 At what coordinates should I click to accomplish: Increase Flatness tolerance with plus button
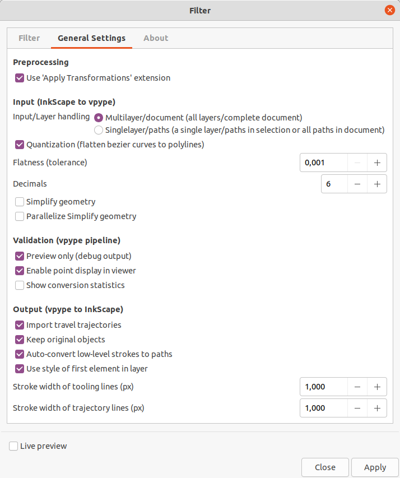coord(377,163)
